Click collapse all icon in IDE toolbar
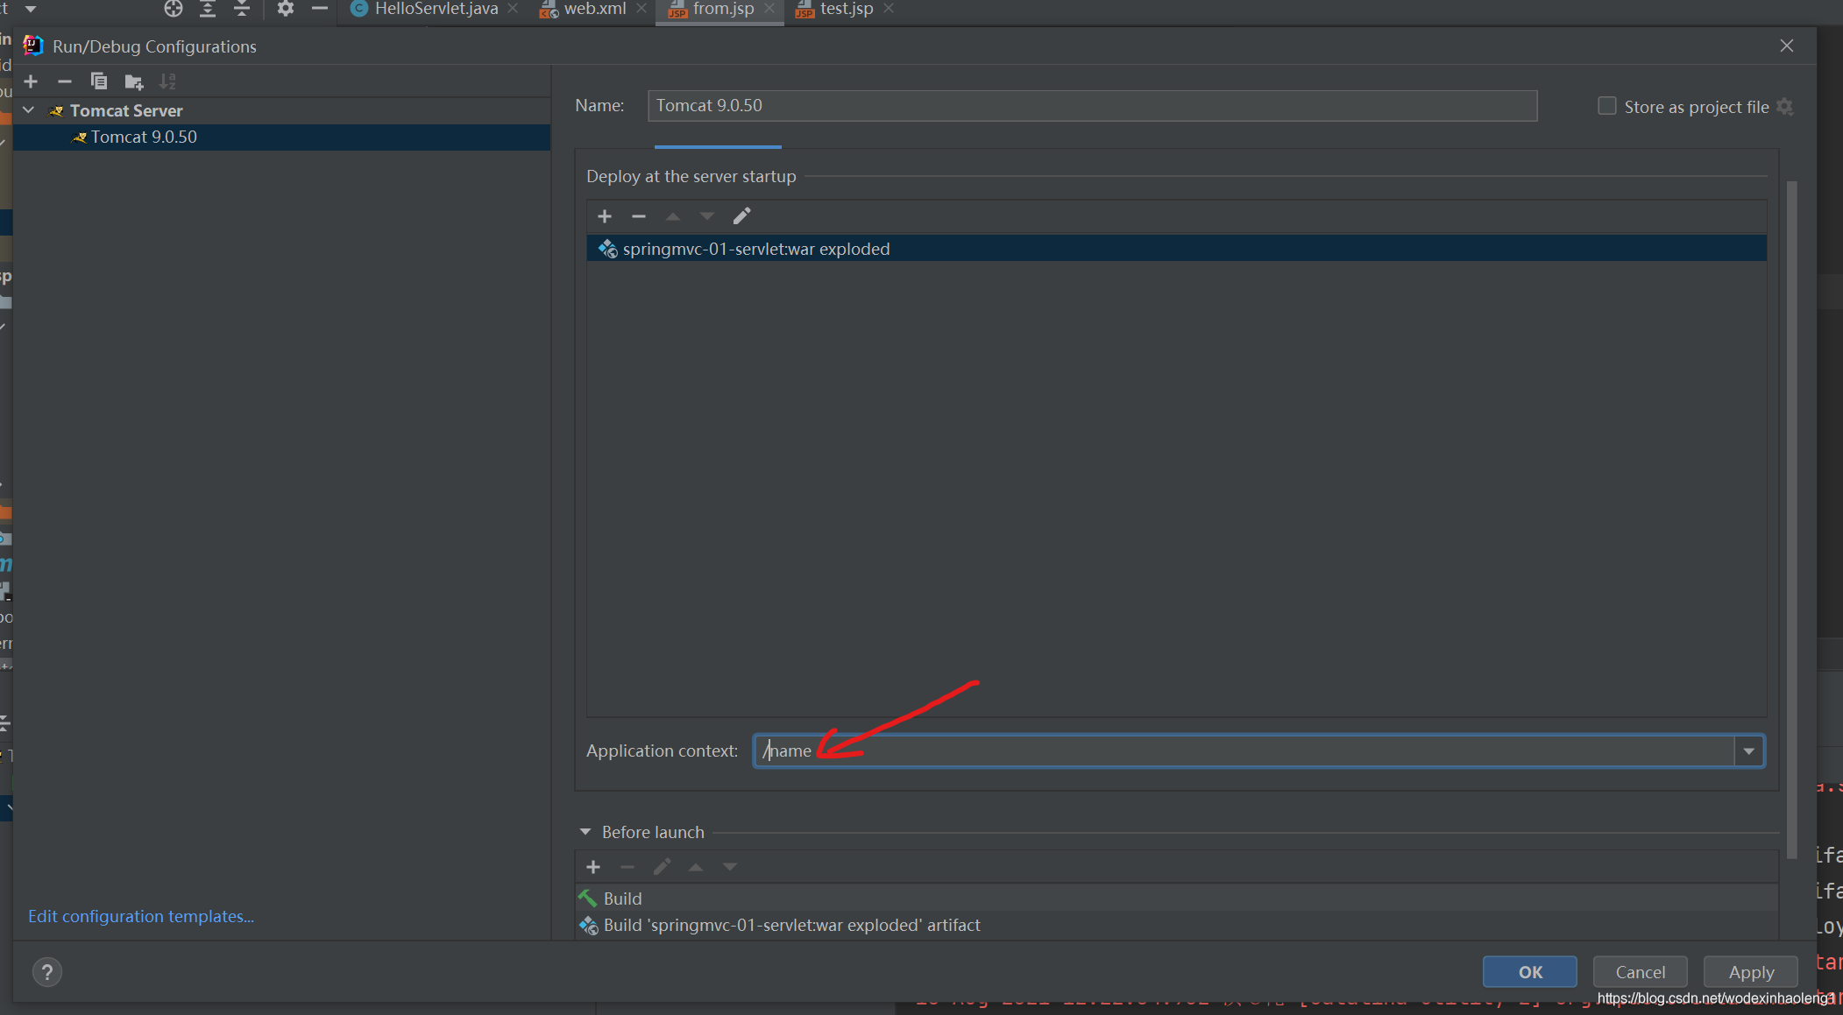 (242, 9)
